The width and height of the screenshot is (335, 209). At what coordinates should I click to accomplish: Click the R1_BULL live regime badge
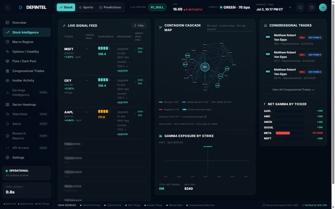tap(157, 7)
